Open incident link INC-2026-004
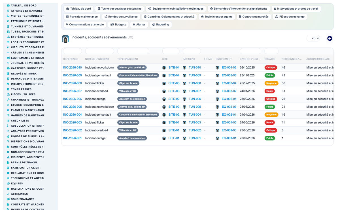This screenshot has width=340, height=210. (x=72, y=115)
